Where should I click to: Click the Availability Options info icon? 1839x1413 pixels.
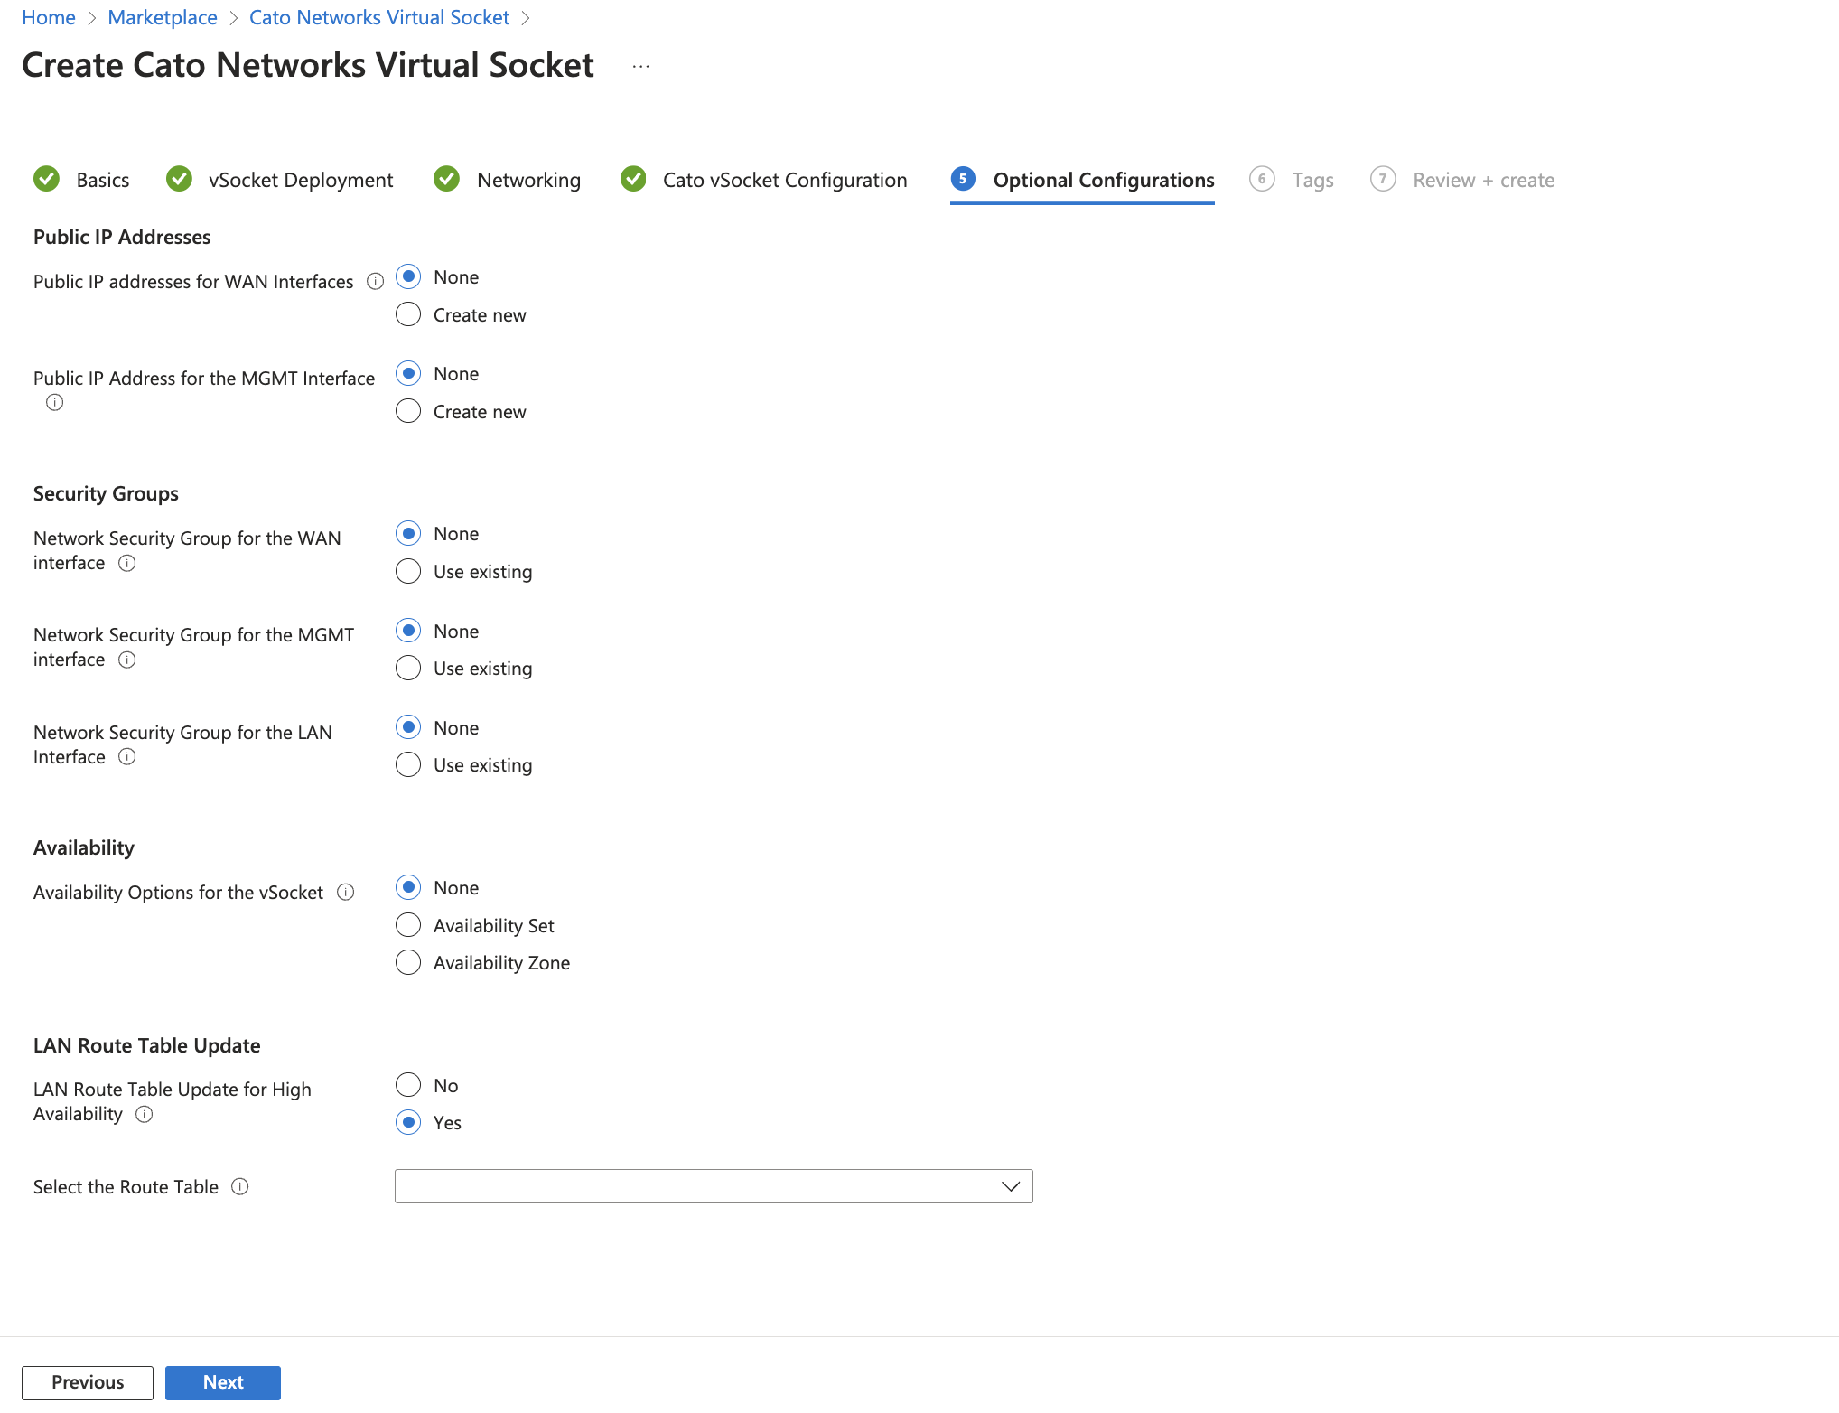point(345,892)
